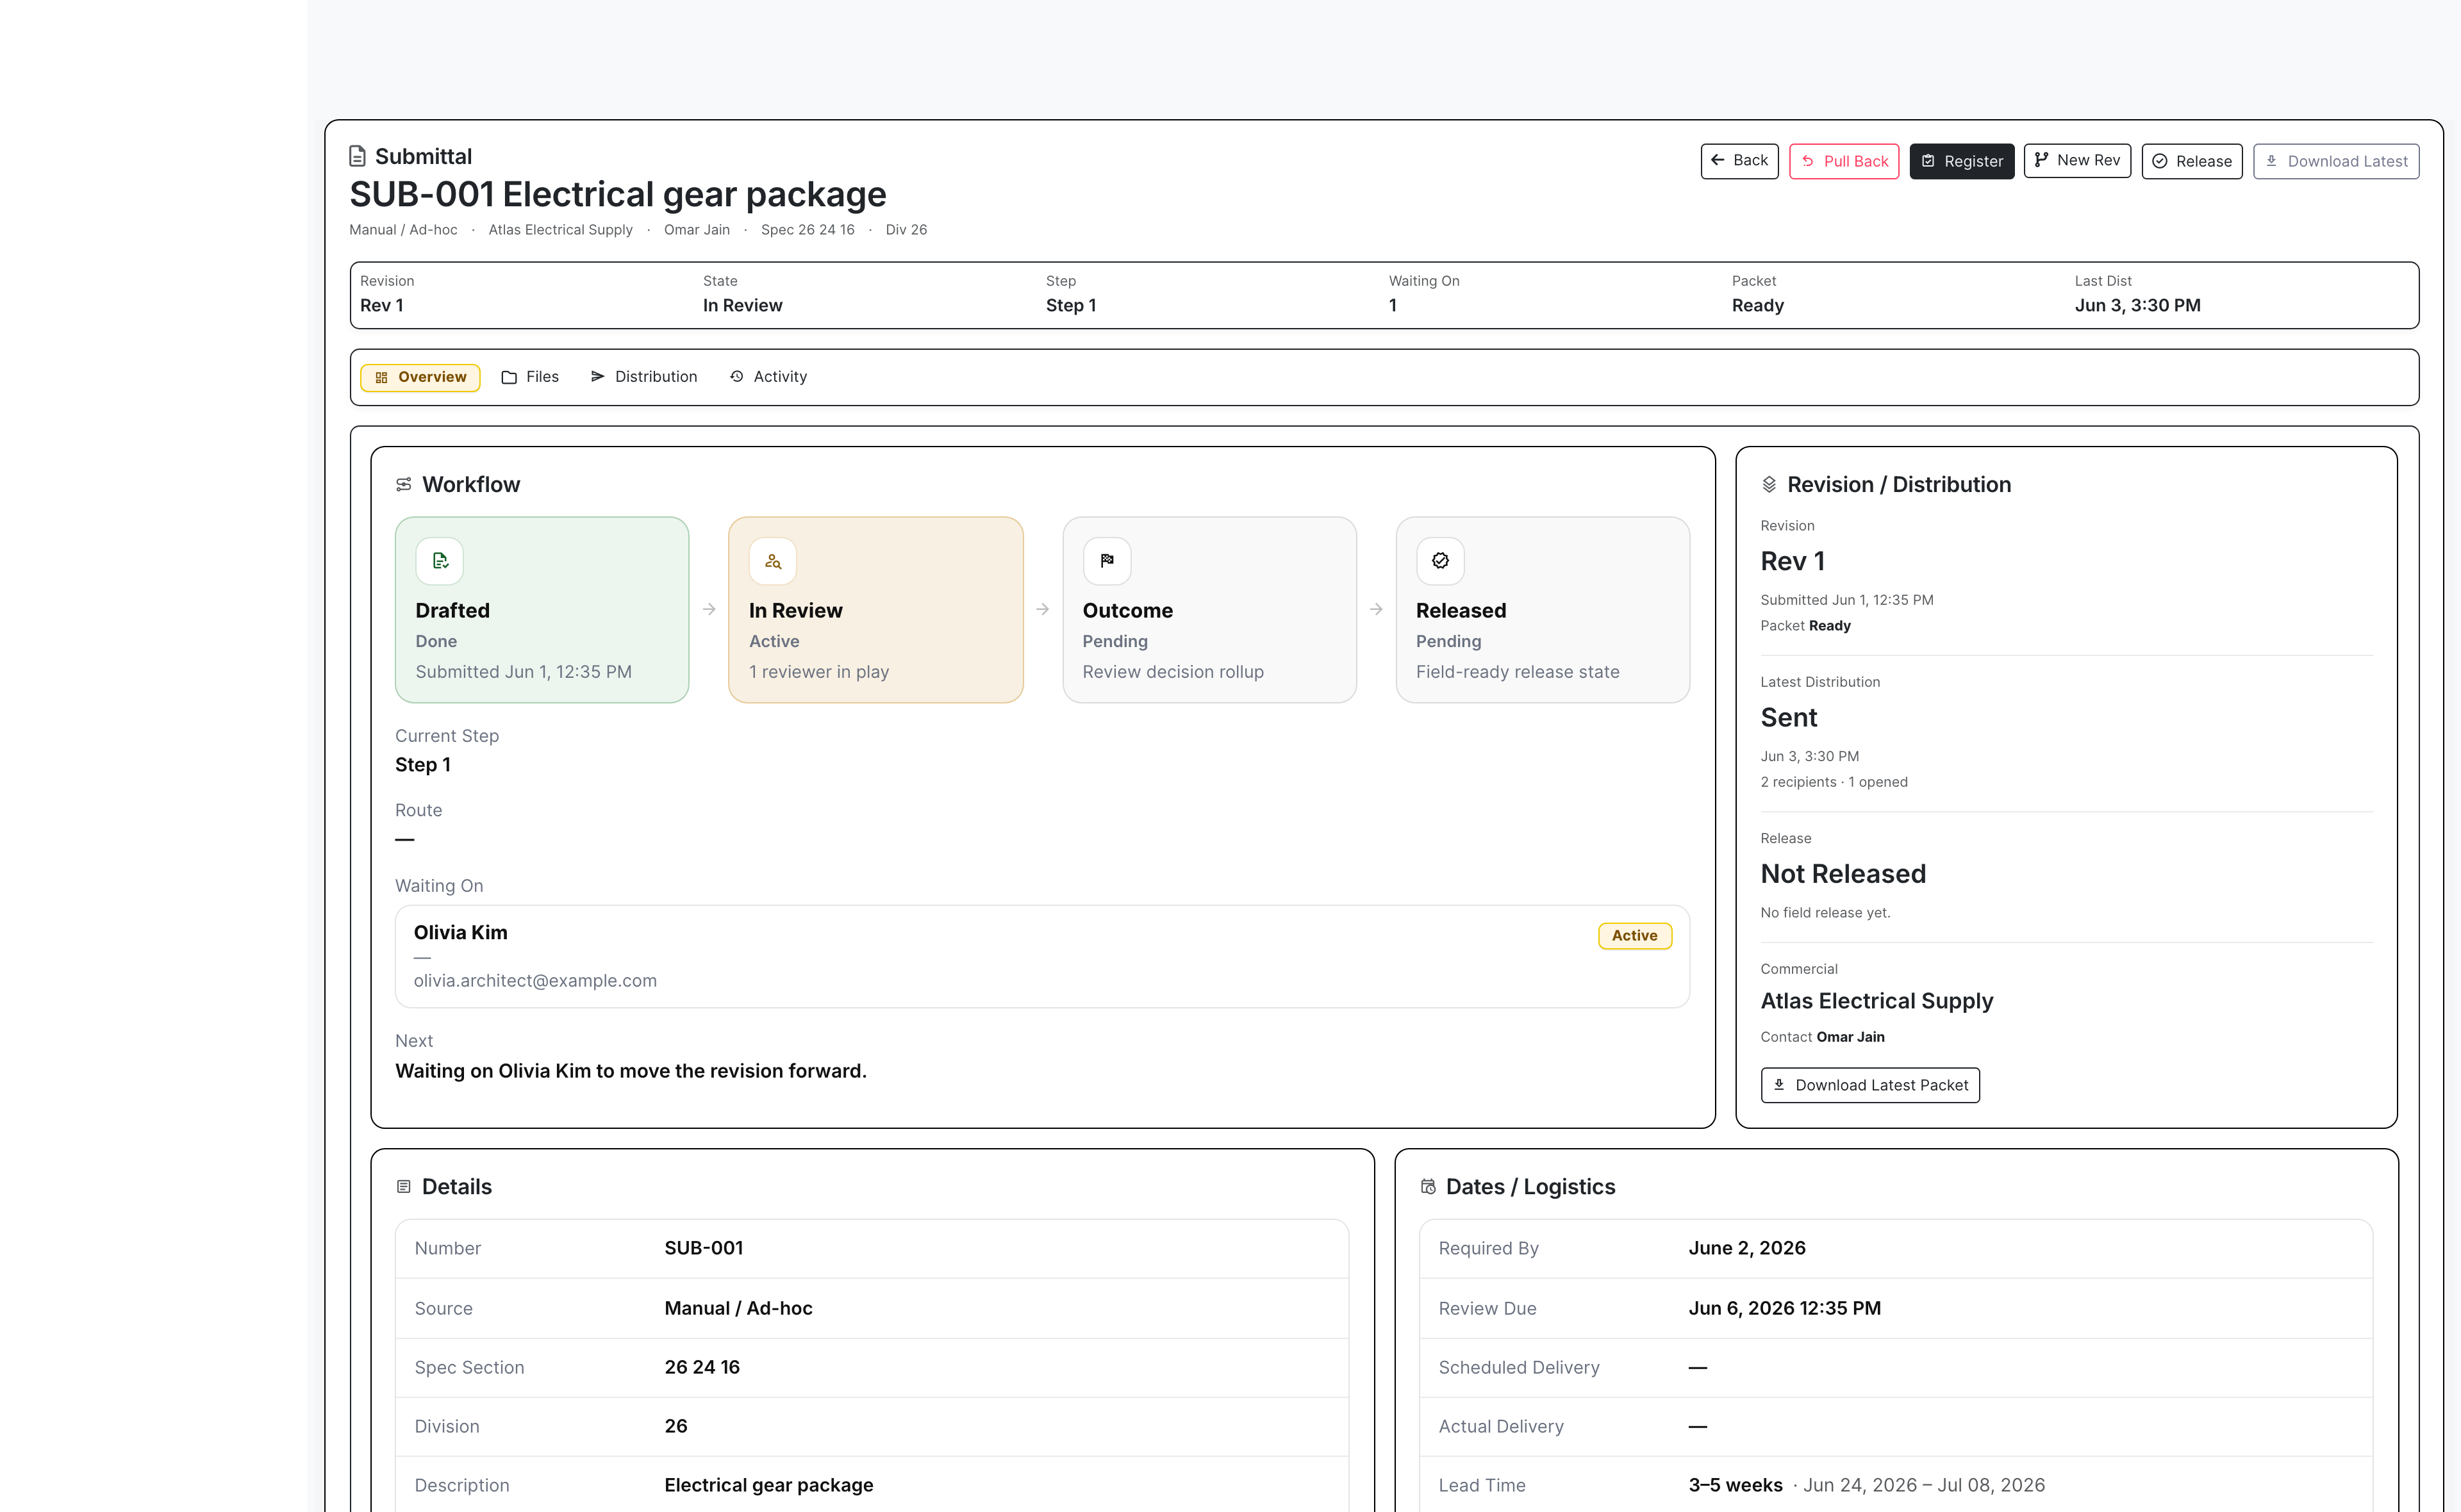Click the olivia.architect@example.com email
2461x1512 pixels.
pyautogui.click(x=535, y=981)
